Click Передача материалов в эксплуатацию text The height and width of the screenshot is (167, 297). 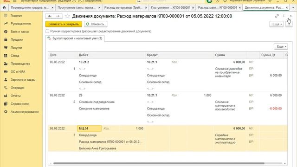pyautogui.click(x=226, y=139)
